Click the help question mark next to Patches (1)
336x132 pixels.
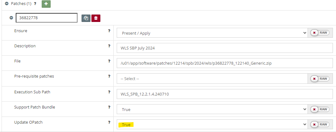click(35, 4)
